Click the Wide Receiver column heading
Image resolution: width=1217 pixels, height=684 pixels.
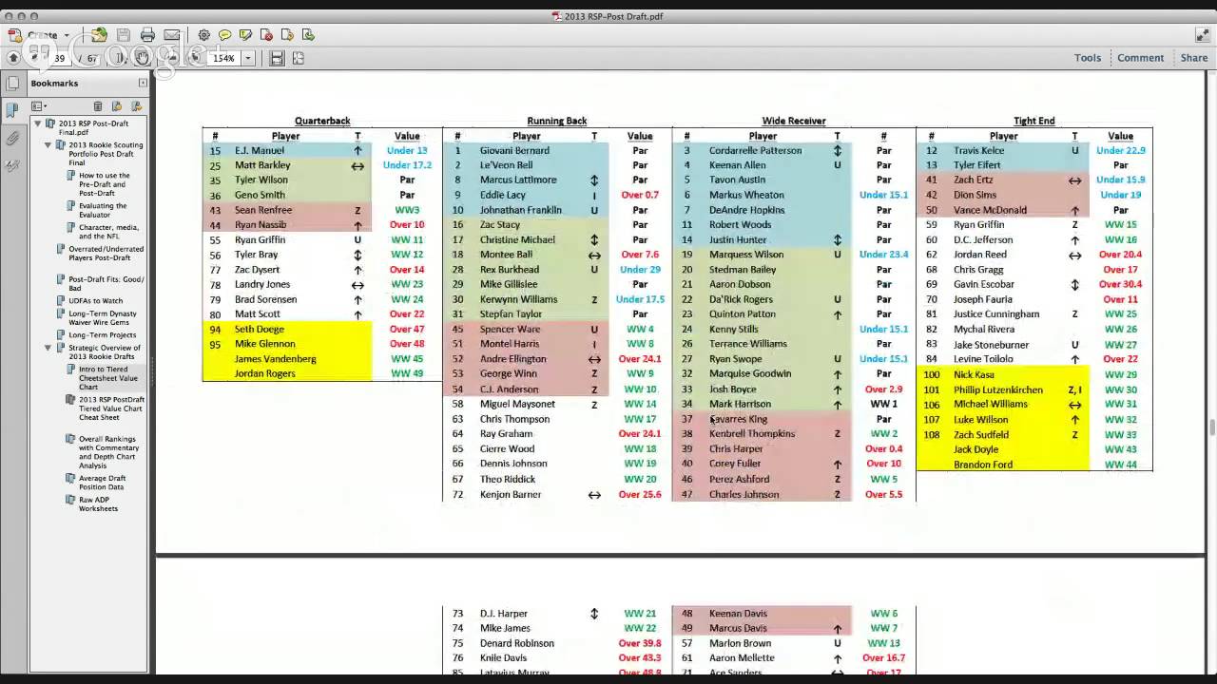coord(793,121)
